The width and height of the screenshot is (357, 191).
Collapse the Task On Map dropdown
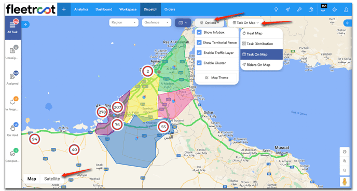[x=245, y=23]
